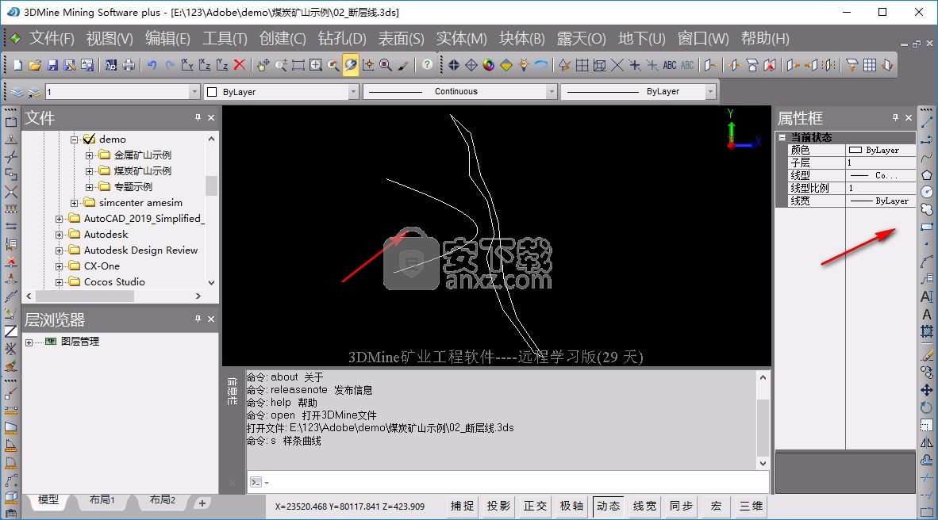The width and height of the screenshot is (938, 520).
Task: Click the polygon tool in right toolbar
Action: coord(927,175)
